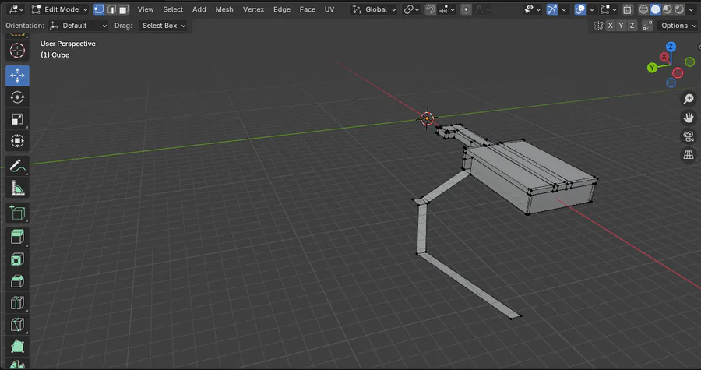
Task: Open the editor type dropdown
Action: [x=16, y=9]
